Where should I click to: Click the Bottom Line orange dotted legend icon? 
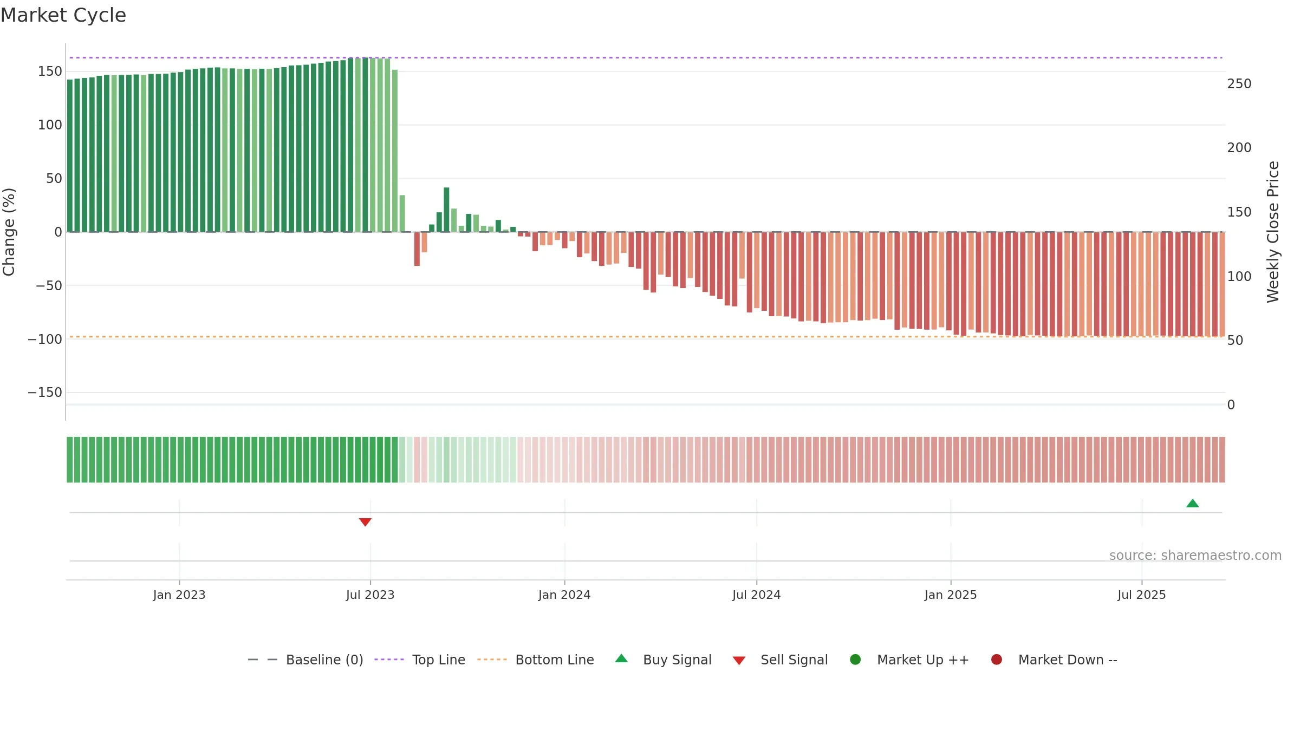click(x=492, y=660)
